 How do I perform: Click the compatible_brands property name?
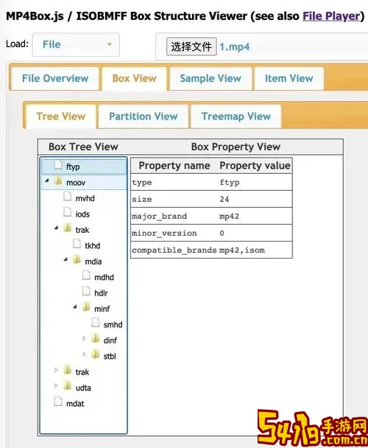174,251
